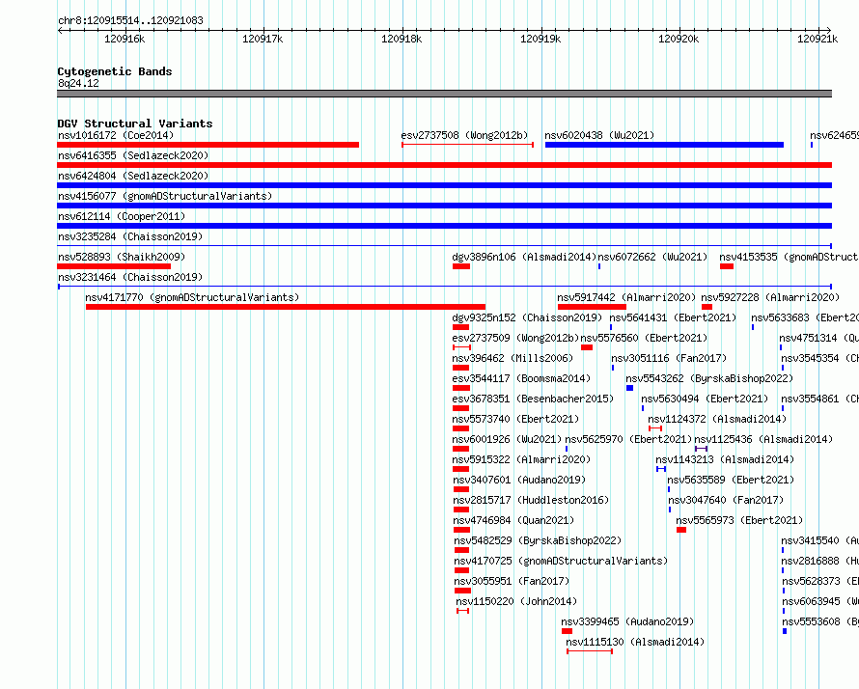
Task: Click the nsv6424804 (Sedlazeck2020) label
Action: (133, 176)
